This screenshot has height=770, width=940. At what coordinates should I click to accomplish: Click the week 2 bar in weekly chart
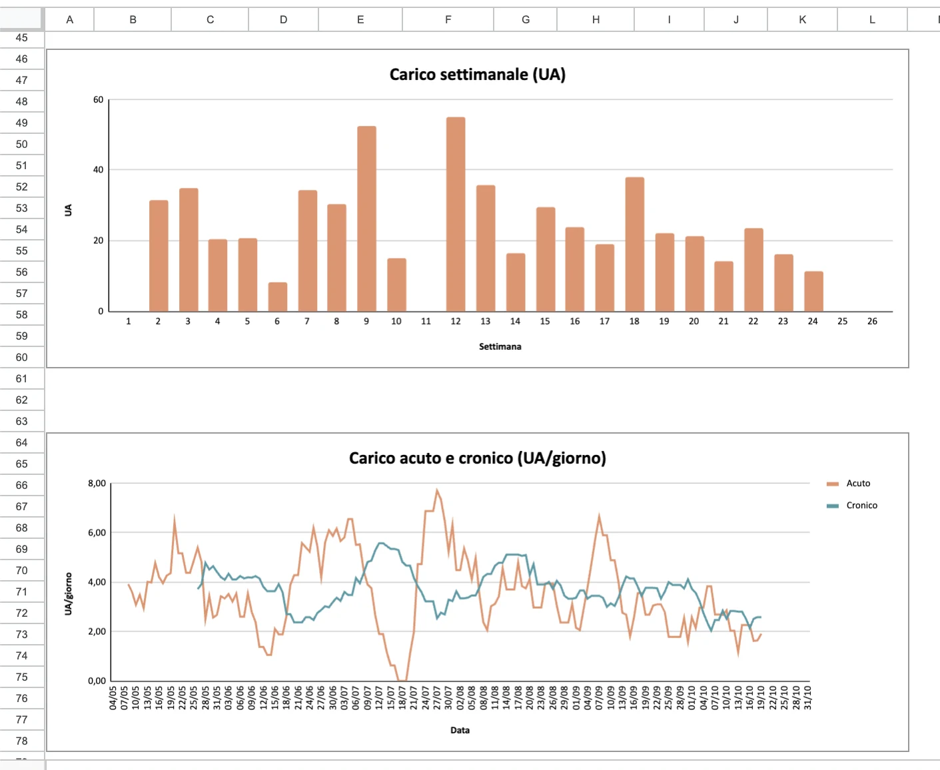(x=159, y=256)
